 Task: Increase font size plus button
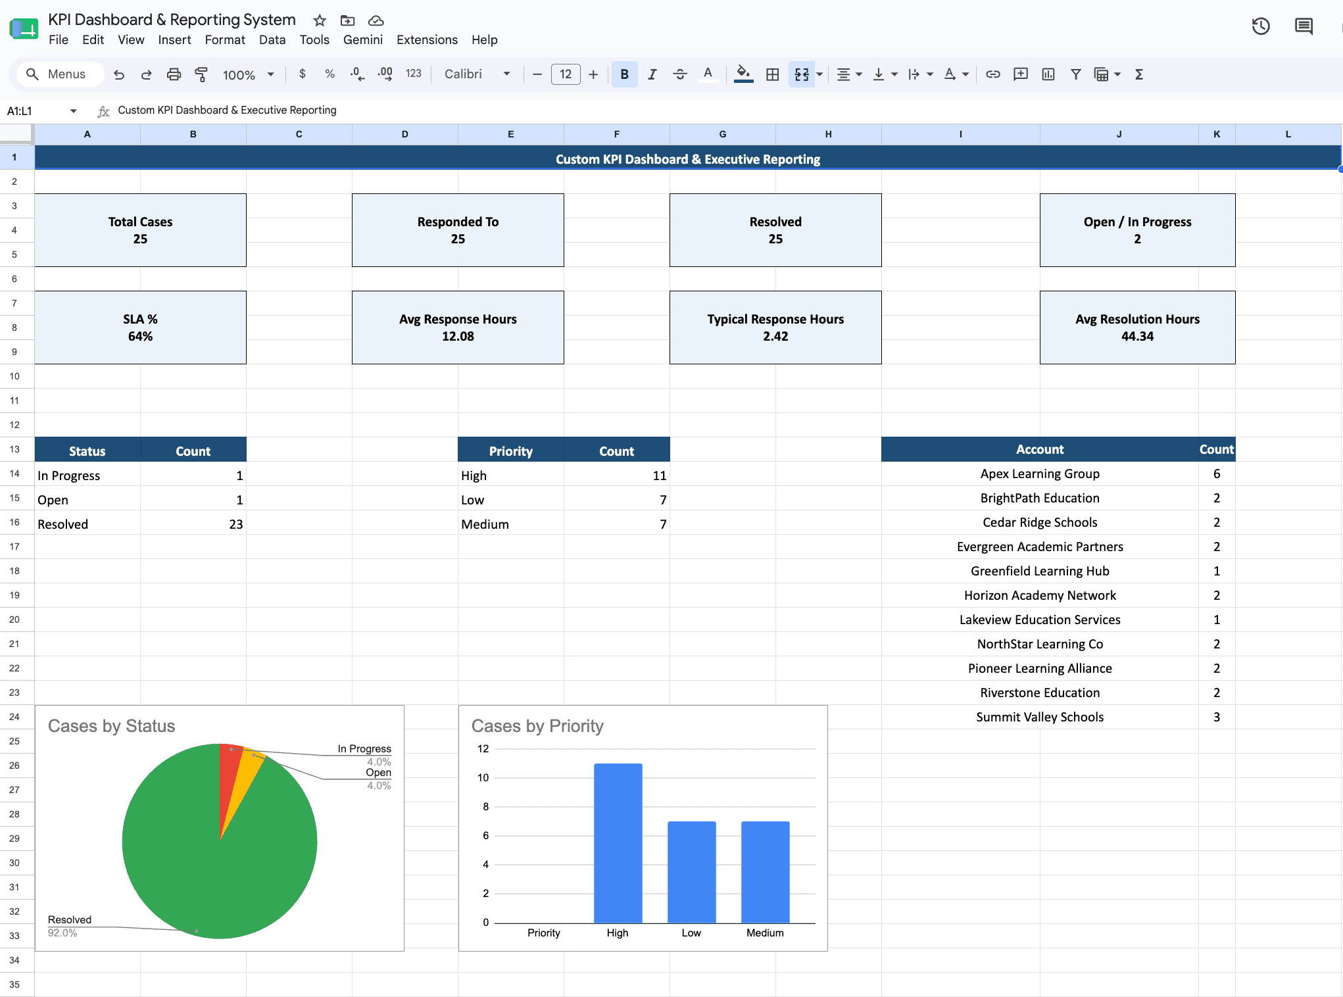tap(593, 74)
